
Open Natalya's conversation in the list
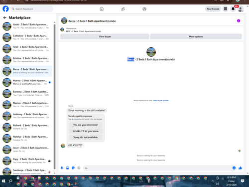coord(26,138)
